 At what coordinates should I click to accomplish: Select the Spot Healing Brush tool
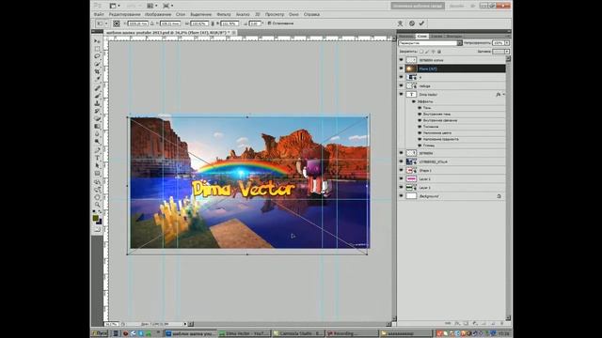click(x=97, y=88)
